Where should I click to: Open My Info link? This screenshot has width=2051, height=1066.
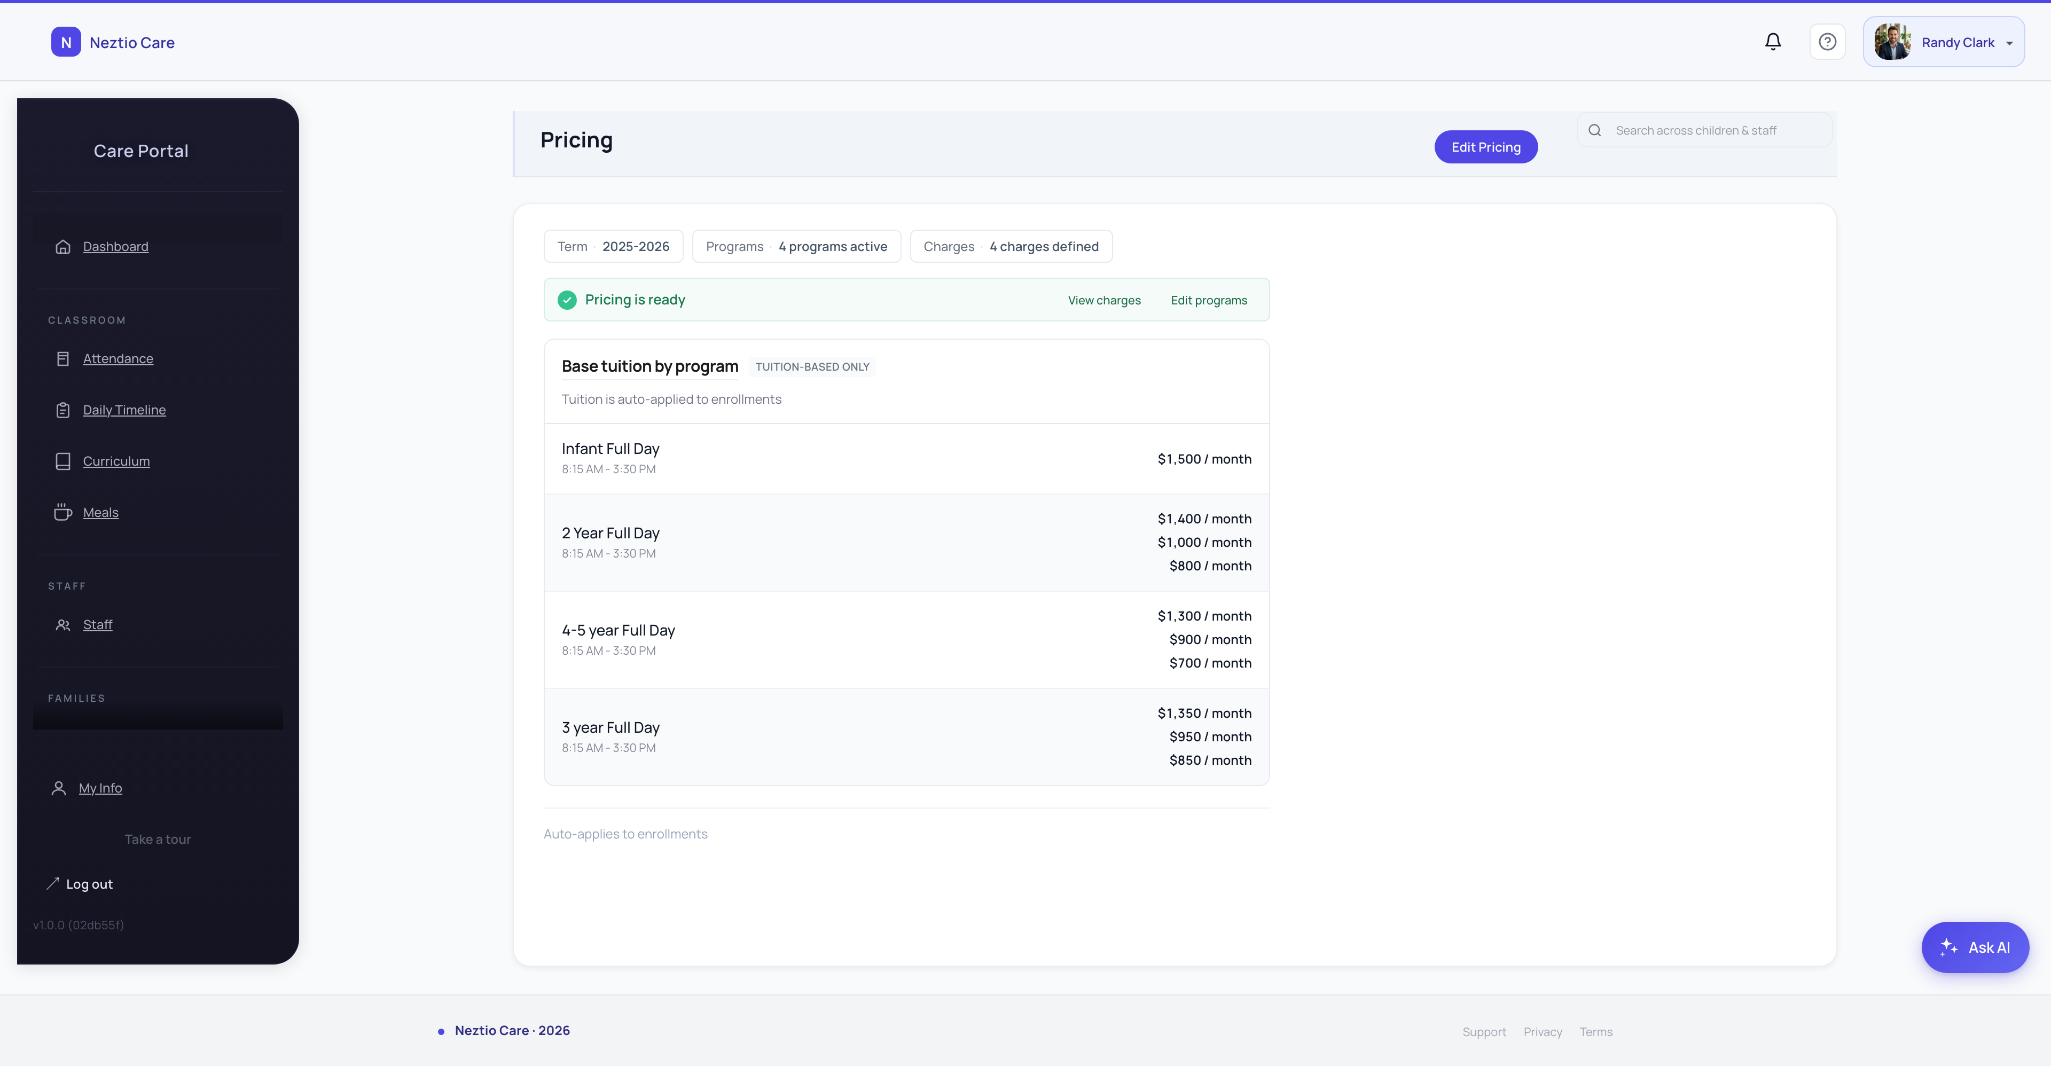[x=100, y=788]
